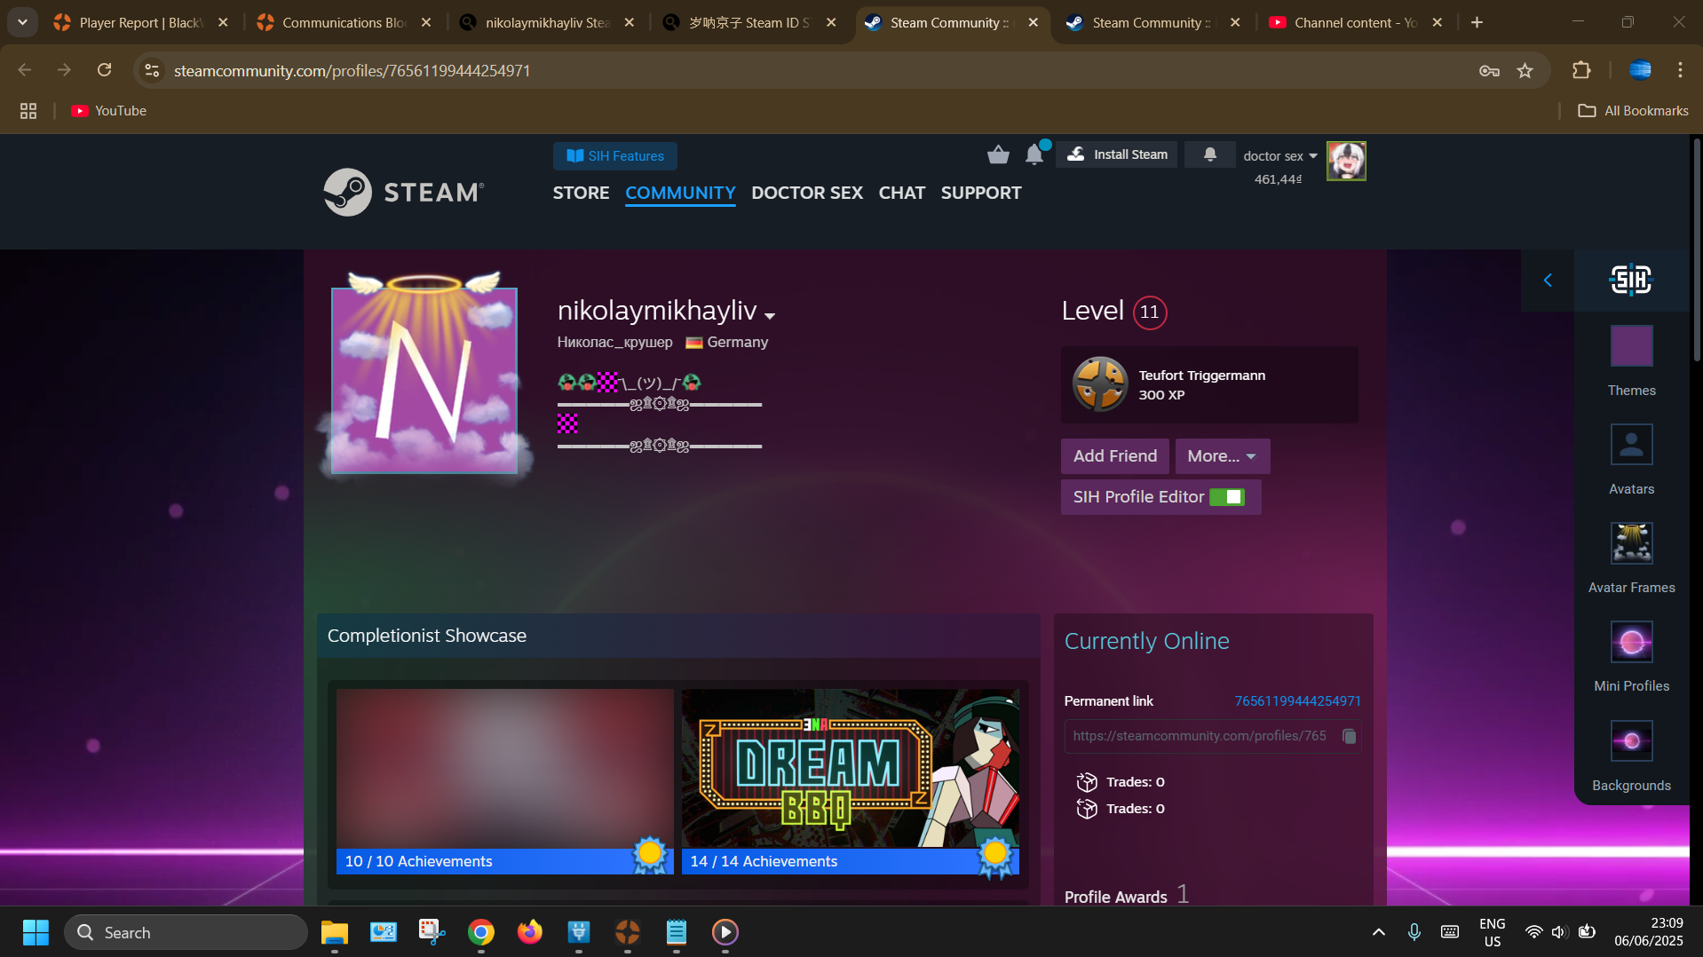Open STORE menu in Steam header
Screen dimensions: 1703x957
coord(581,193)
